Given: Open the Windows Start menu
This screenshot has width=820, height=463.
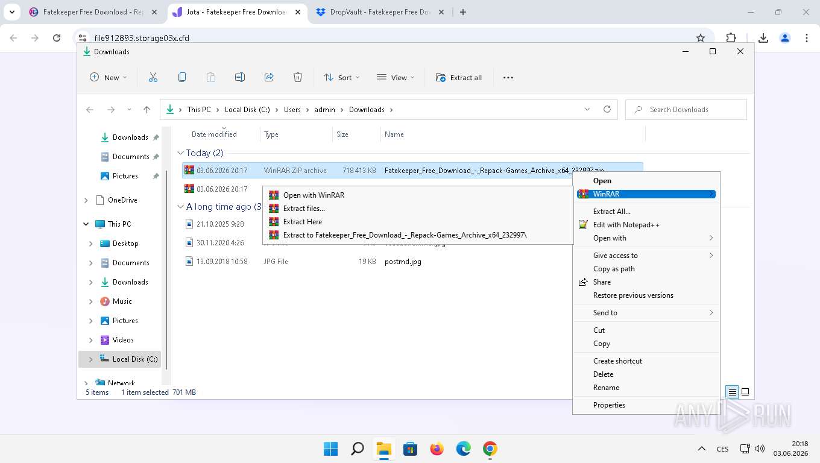Looking at the screenshot, I should pyautogui.click(x=330, y=449).
